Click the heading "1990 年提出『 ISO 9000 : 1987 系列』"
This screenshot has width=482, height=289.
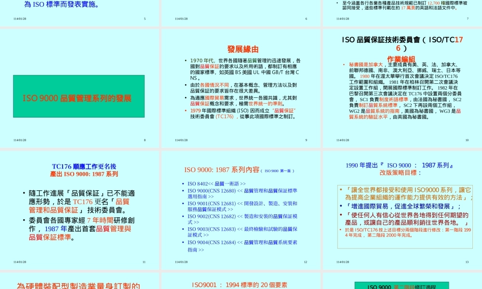[400, 166]
